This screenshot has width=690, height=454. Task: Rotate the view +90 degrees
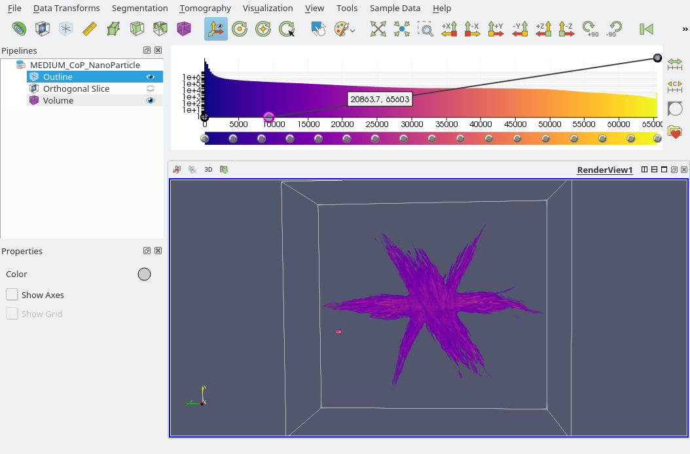pos(590,29)
